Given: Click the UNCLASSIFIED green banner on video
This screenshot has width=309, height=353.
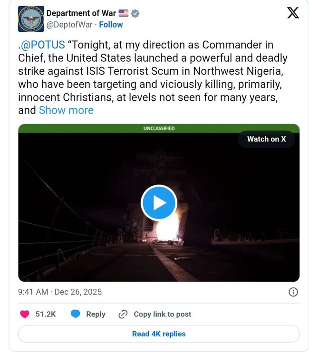Looking at the screenshot, I should click(x=159, y=128).
